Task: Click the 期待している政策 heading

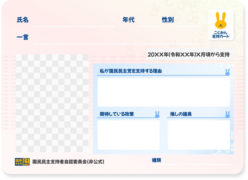Action: coord(117,114)
